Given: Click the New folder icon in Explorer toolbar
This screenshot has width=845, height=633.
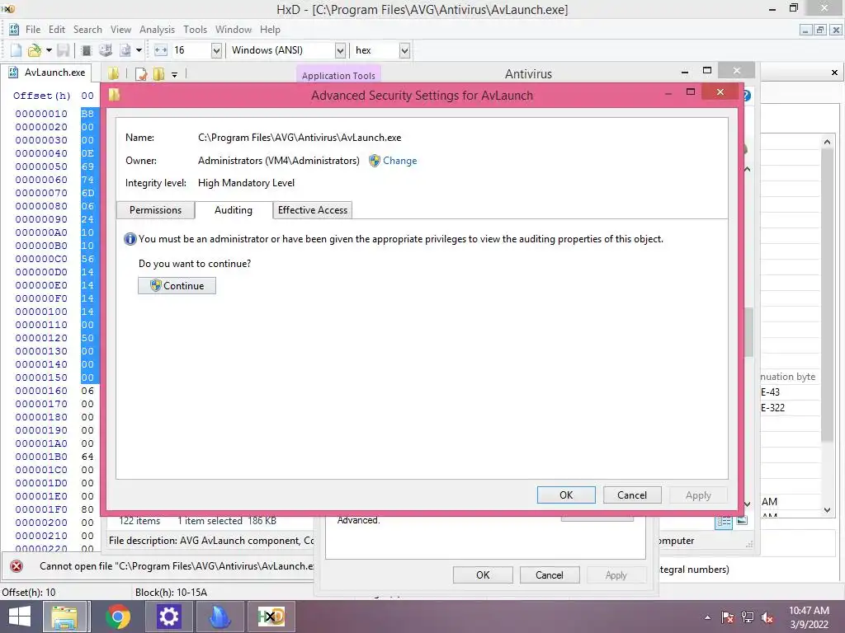Looking at the screenshot, I should [x=158, y=74].
